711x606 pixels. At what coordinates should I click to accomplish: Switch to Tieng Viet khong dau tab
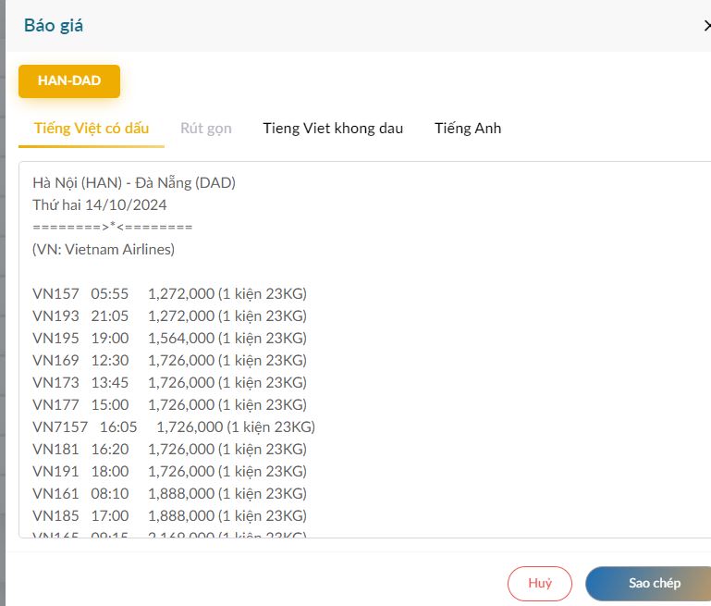333,128
